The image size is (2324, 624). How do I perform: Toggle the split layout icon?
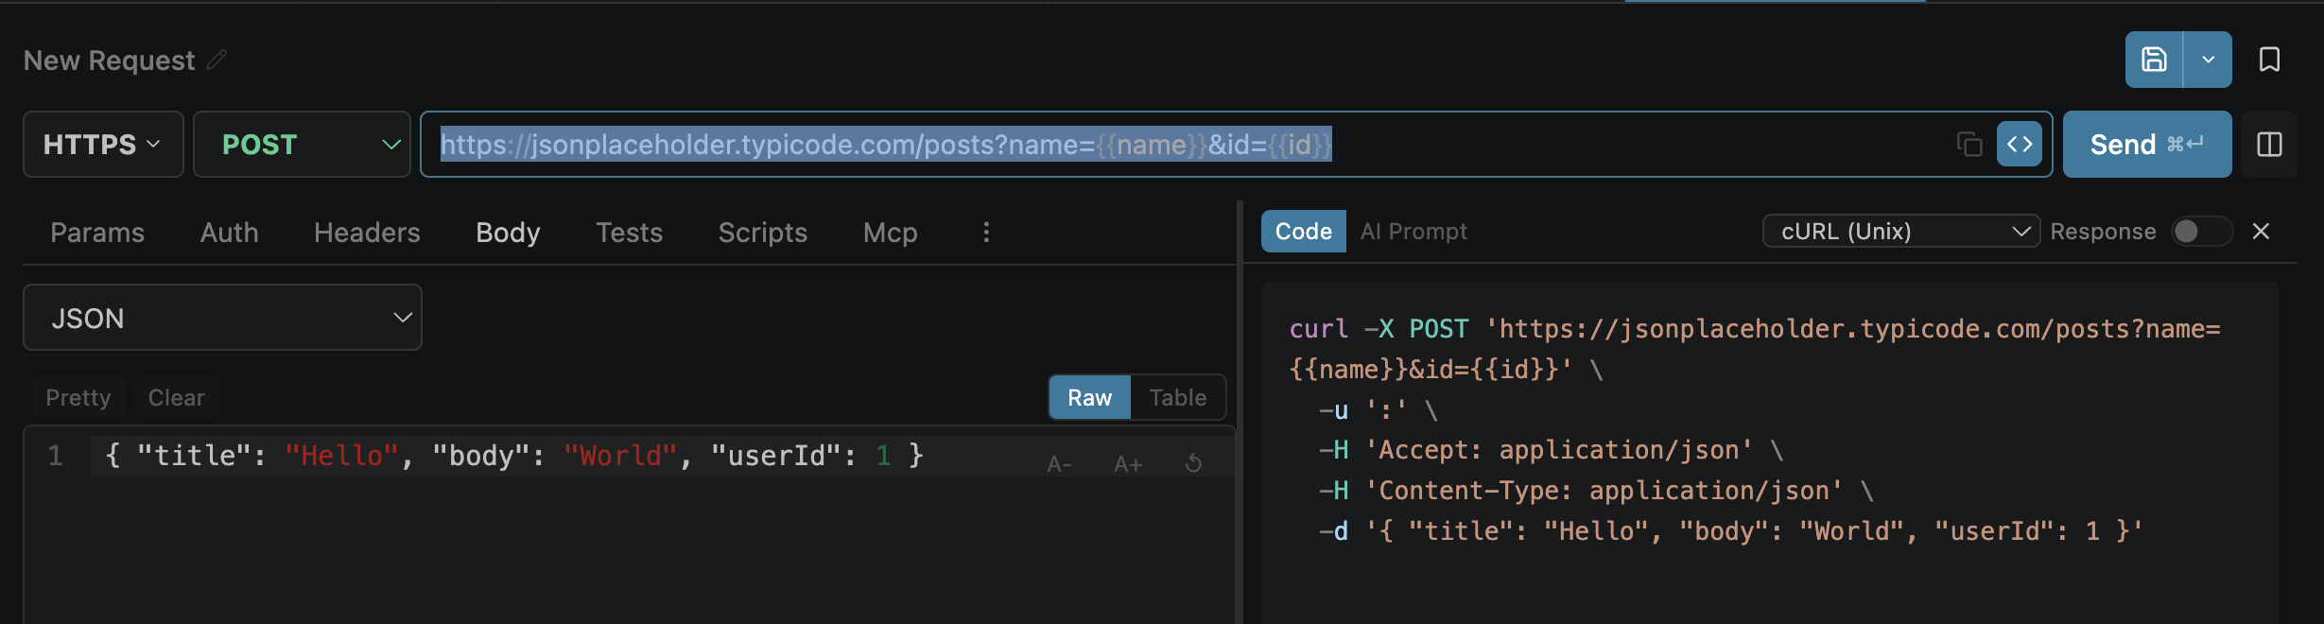(x=2269, y=144)
